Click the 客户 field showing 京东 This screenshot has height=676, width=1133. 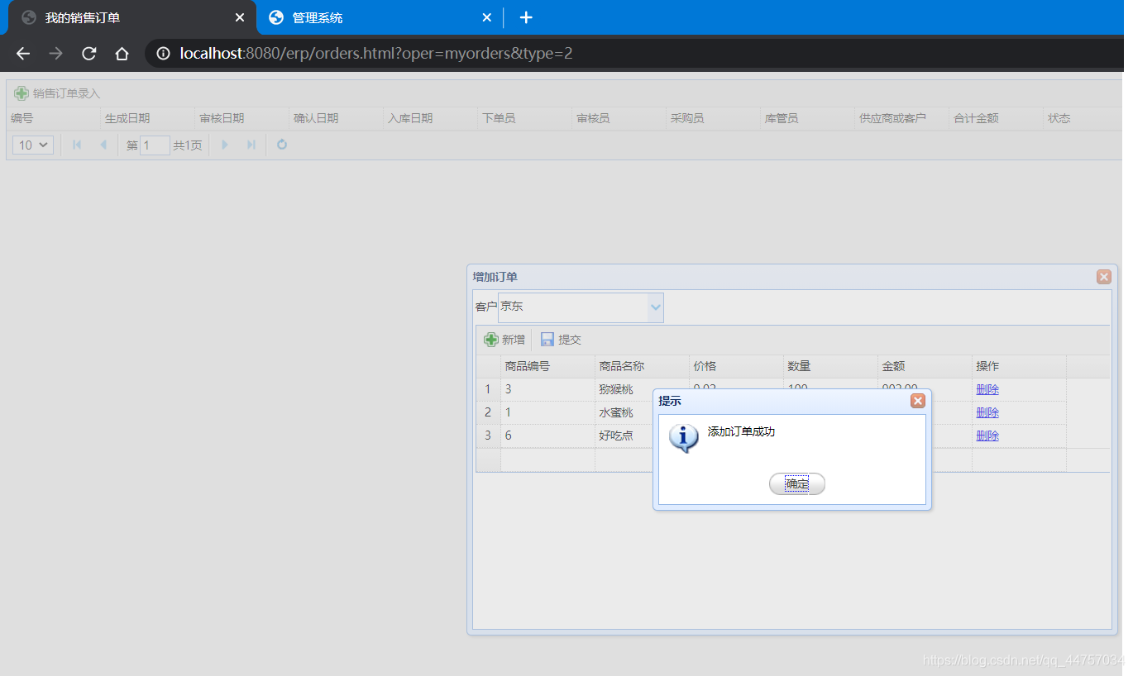pos(573,307)
